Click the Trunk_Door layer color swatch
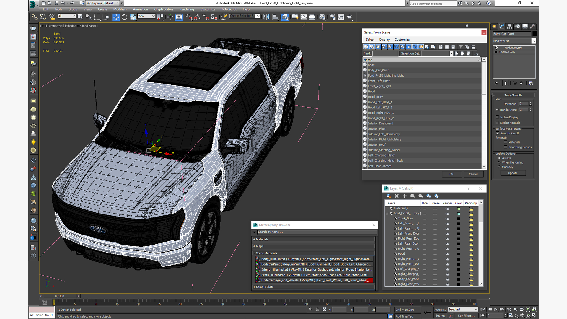The height and width of the screenshot is (319, 567). click(459, 219)
